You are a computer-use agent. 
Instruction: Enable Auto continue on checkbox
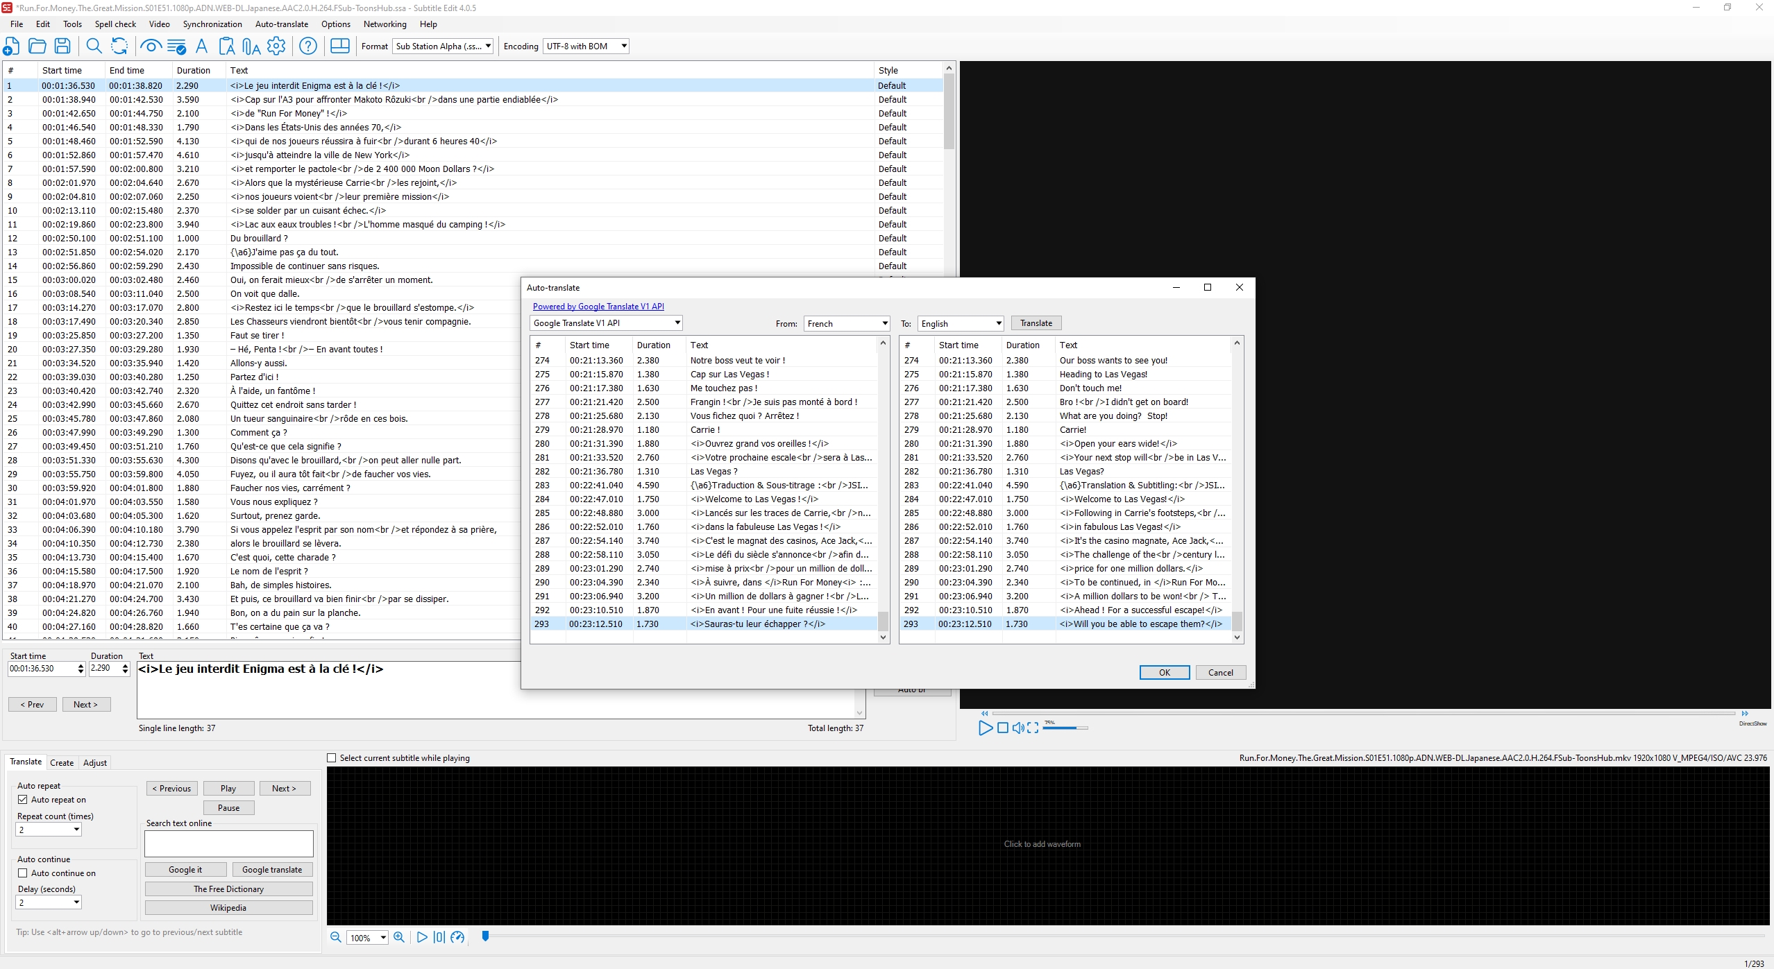[x=23, y=873]
